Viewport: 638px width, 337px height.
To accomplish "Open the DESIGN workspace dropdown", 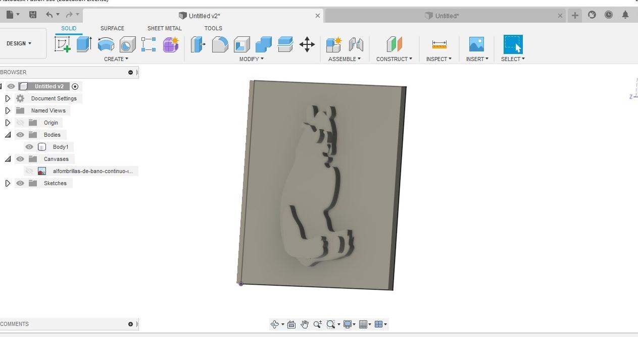I will tap(19, 43).
